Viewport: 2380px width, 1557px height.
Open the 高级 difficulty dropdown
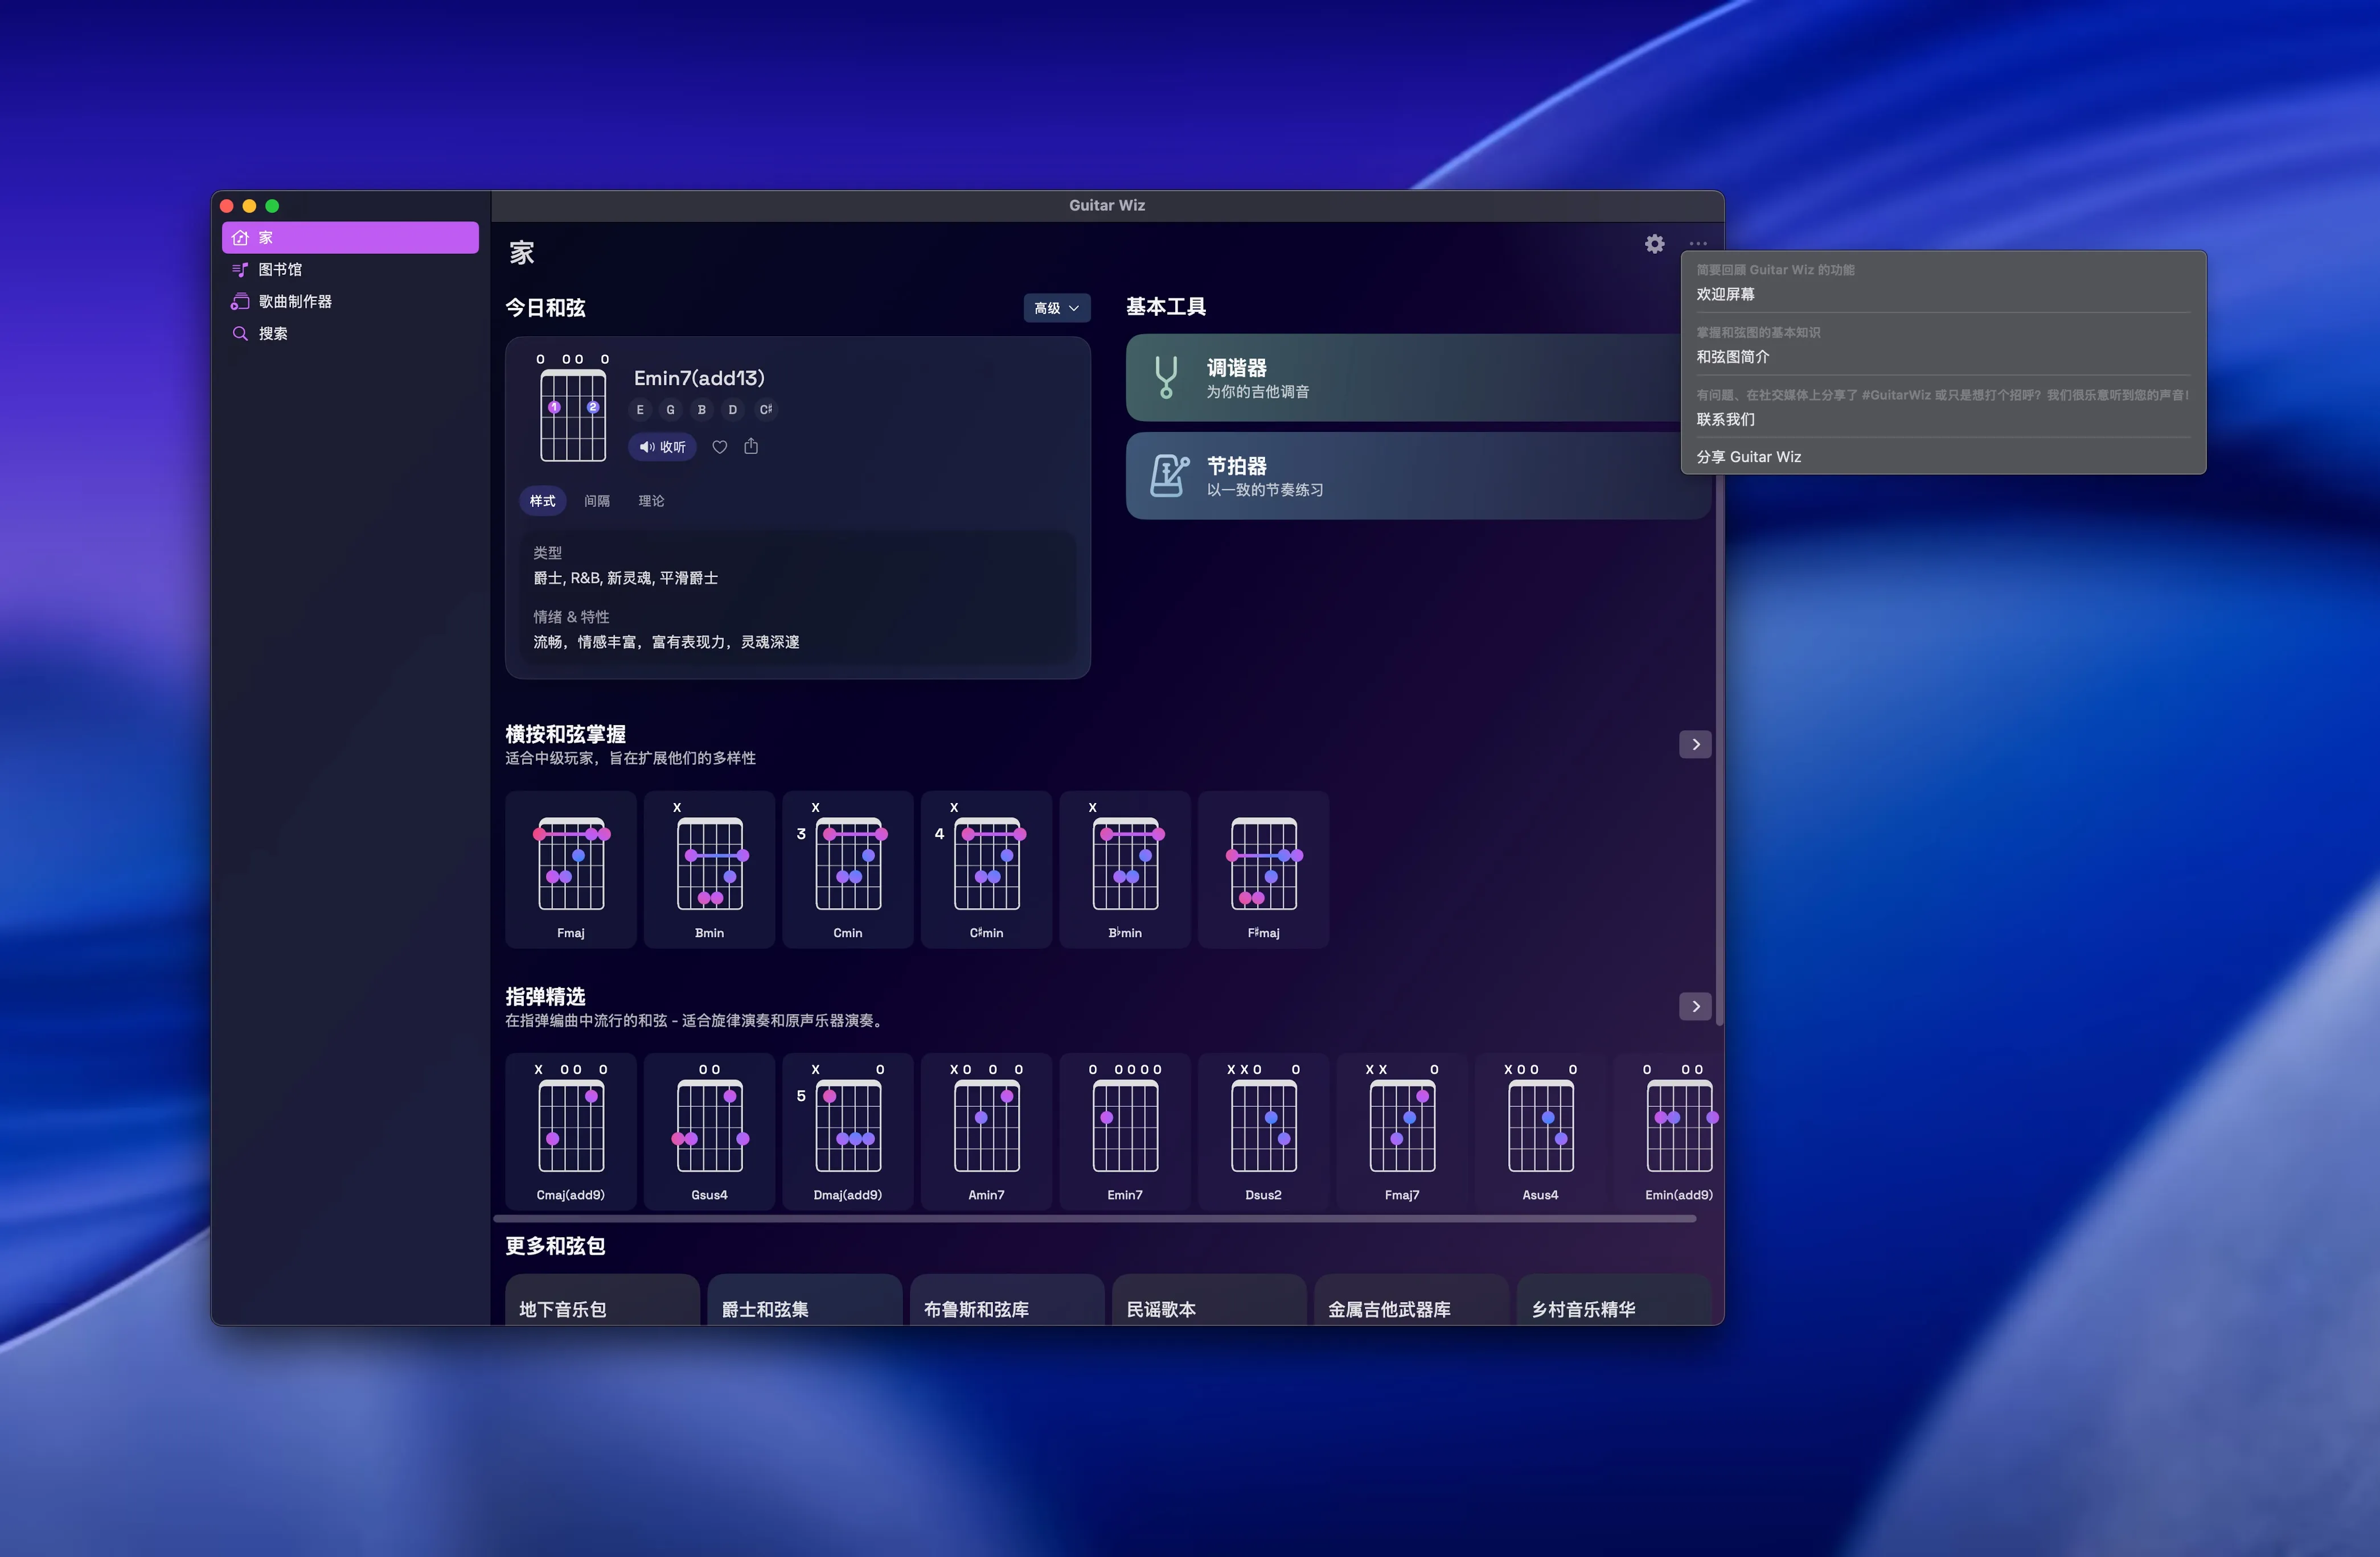click(1056, 308)
